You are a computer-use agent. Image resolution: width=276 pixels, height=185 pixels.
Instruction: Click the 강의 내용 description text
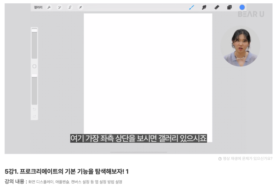(64, 182)
